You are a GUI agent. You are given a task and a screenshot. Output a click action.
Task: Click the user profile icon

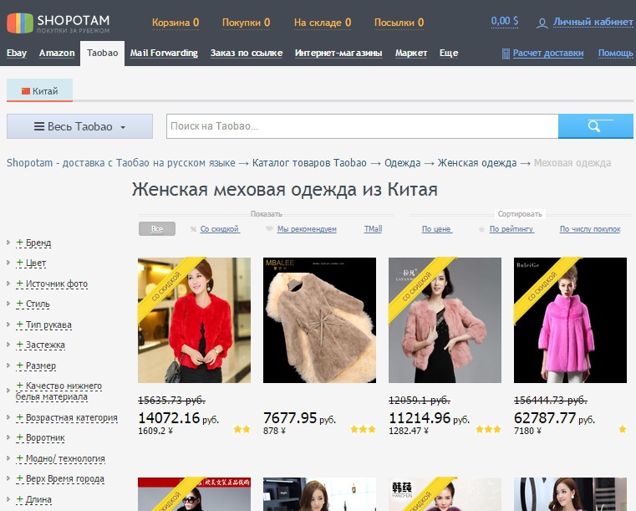542,23
